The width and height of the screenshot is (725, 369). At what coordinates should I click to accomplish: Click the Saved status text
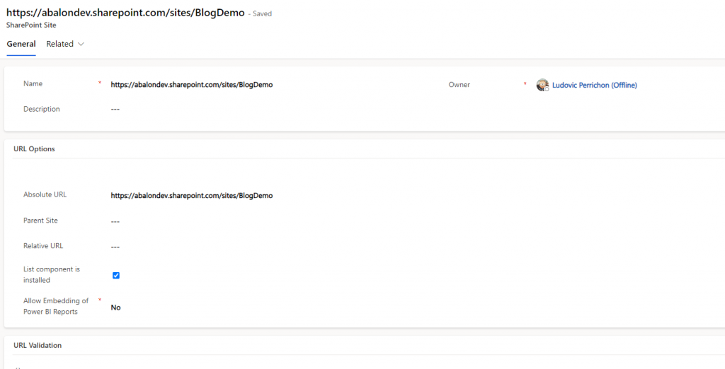point(262,14)
